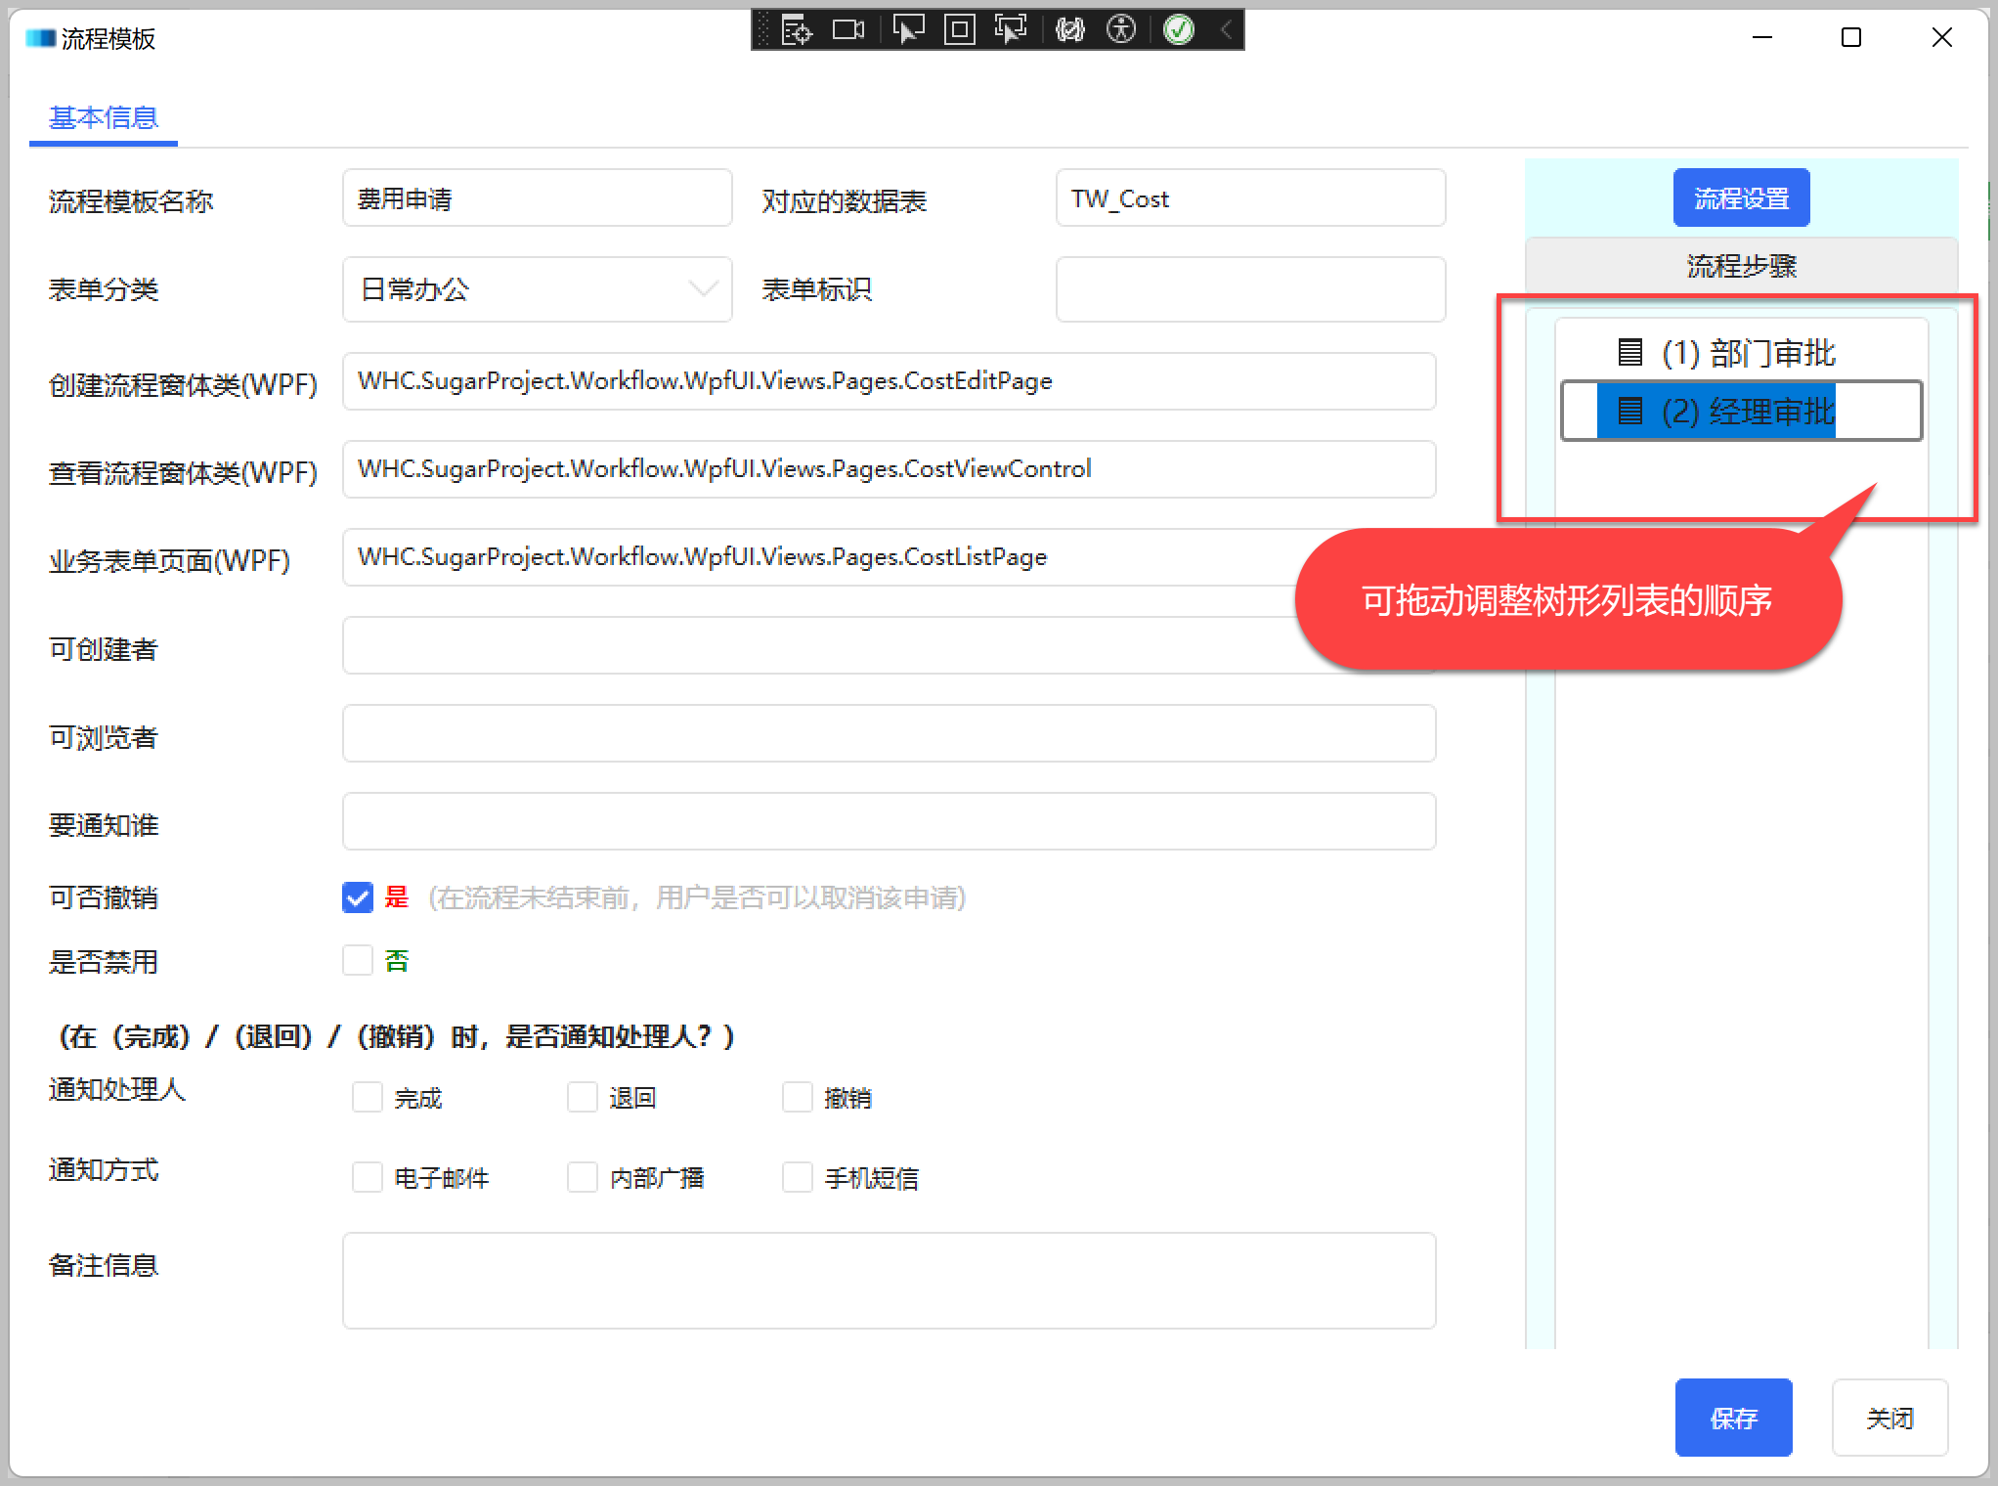1998x1486 pixels.
Task: Enable 手机短信 notification method
Action: pos(798,1177)
